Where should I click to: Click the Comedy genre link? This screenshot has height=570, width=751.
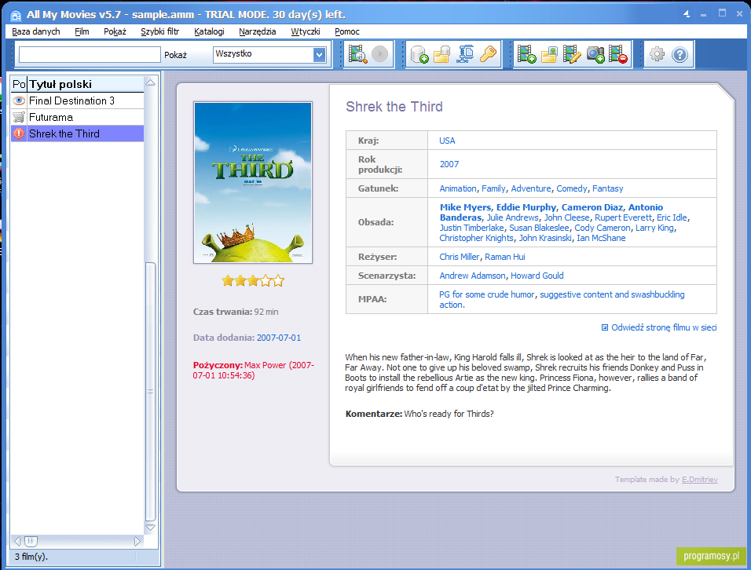[572, 188]
